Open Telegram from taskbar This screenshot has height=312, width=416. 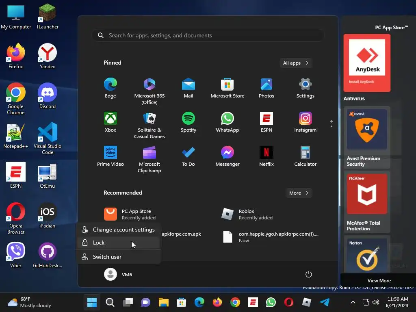tap(325, 302)
